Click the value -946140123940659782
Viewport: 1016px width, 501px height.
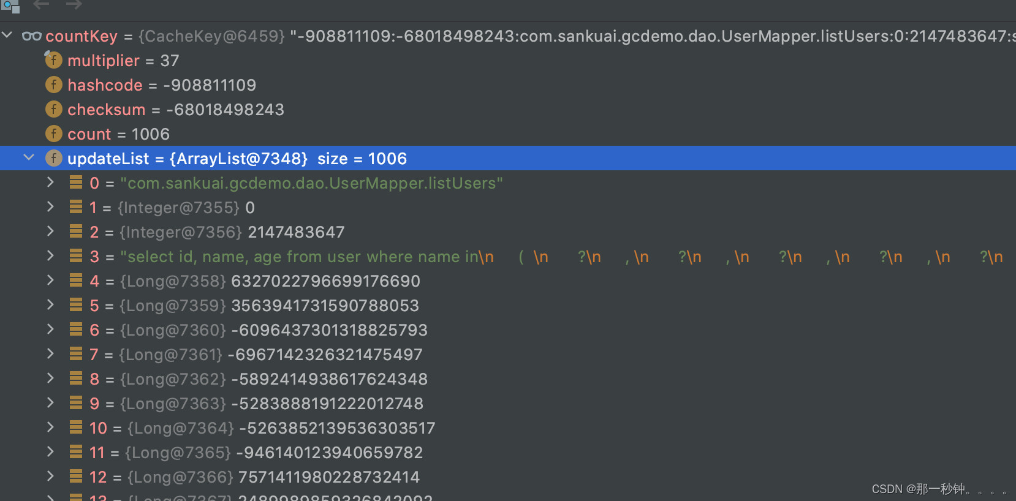point(330,453)
